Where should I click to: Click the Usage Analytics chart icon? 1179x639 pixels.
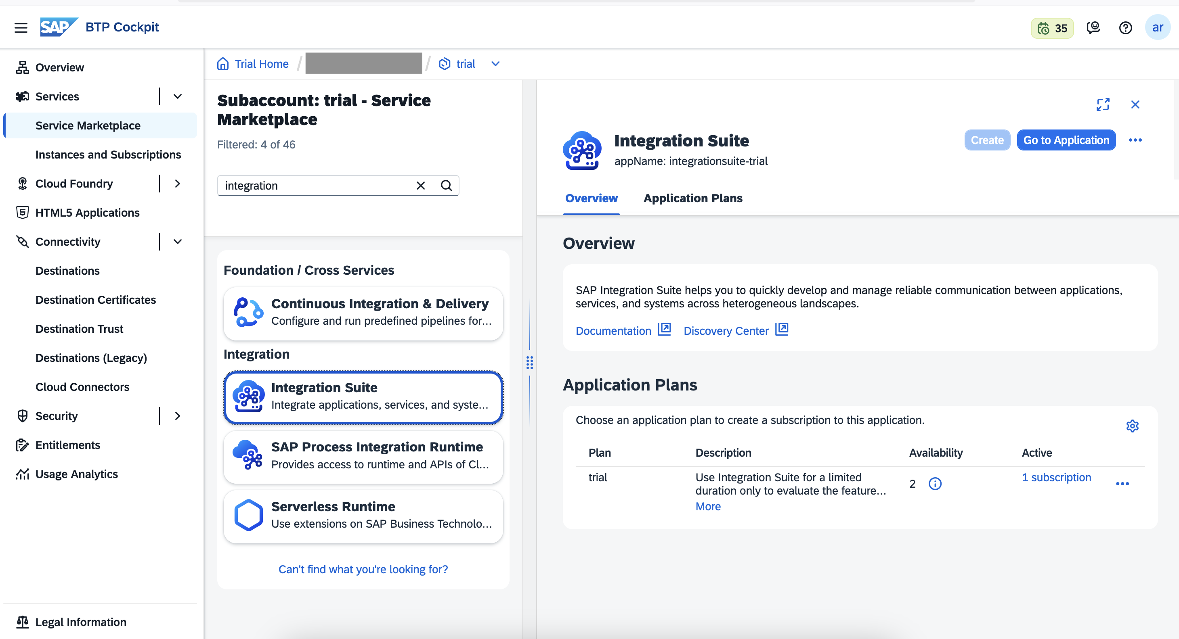(x=22, y=474)
